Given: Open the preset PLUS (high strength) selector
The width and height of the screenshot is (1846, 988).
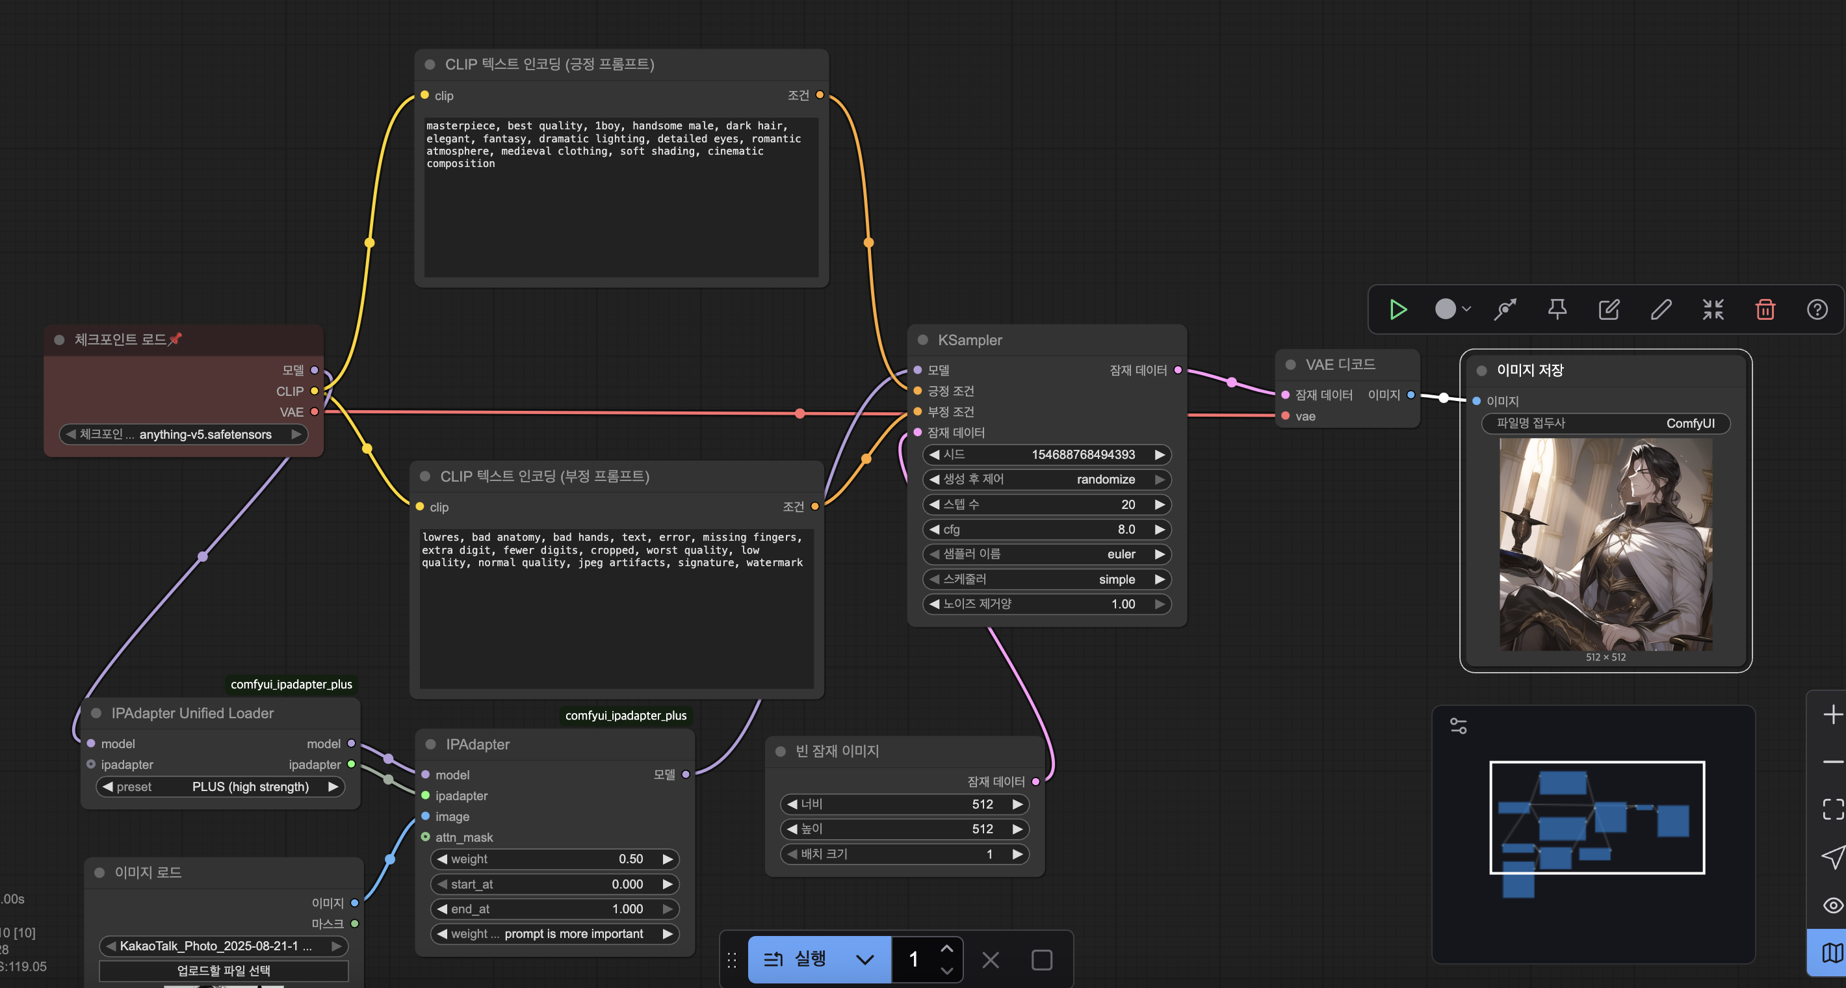Looking at the screenshot, I should (x=220, y=786).
